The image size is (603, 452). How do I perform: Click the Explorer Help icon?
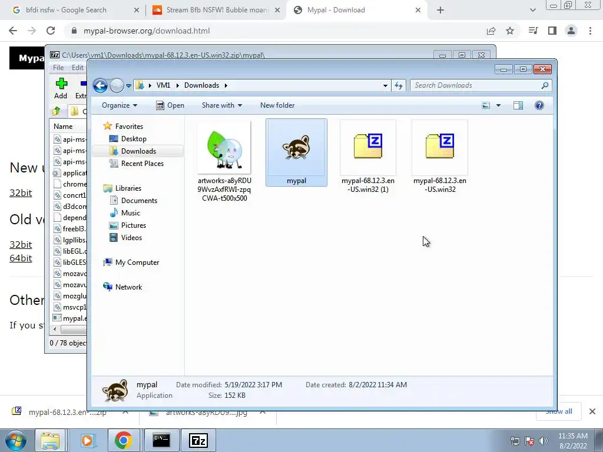(x=539, y=105)
